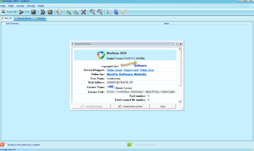
Task: Visit the RiseFly Software Website link
Action: (127, 74)
